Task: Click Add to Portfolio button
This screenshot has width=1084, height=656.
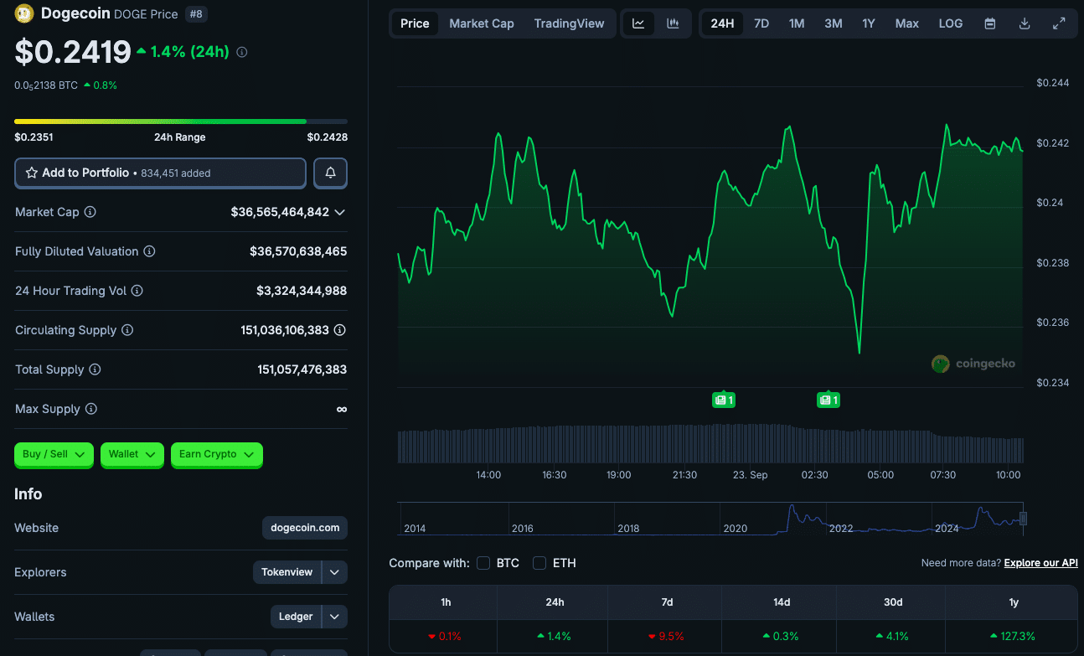Action: tap(160, 173)
